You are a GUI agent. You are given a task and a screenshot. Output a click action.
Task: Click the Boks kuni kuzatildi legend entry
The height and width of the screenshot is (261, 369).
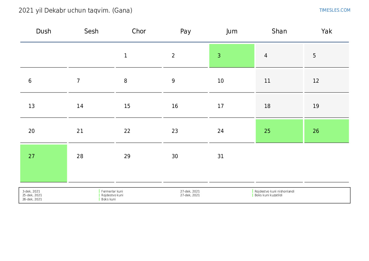click(x=268, y=195)
